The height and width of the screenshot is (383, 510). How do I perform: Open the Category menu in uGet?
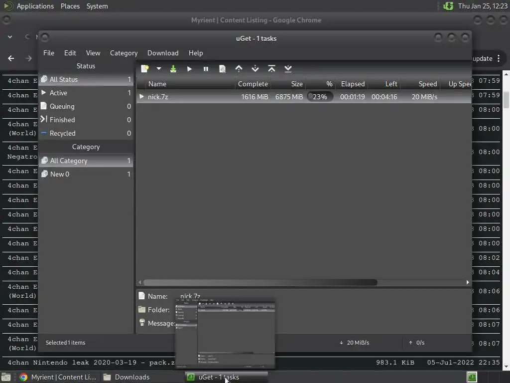pos(124,53)
